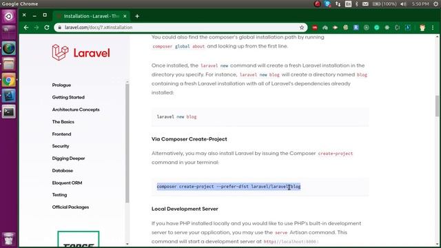441x248 pixels.
Task: Click the address bar URL field
Action: (180, 28)
